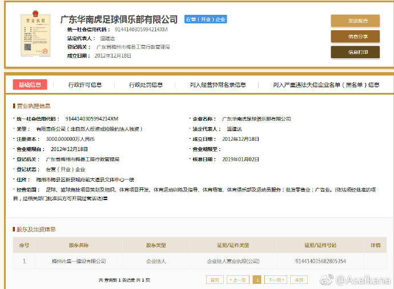The height and width of the screenshot is (289, 394).
Task: Click the 信息分享 button
Action: pyautogui.click(x=355, y=36)
